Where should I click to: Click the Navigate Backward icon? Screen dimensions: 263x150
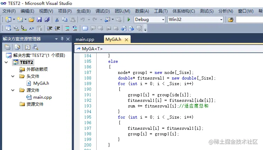(107, 20)
